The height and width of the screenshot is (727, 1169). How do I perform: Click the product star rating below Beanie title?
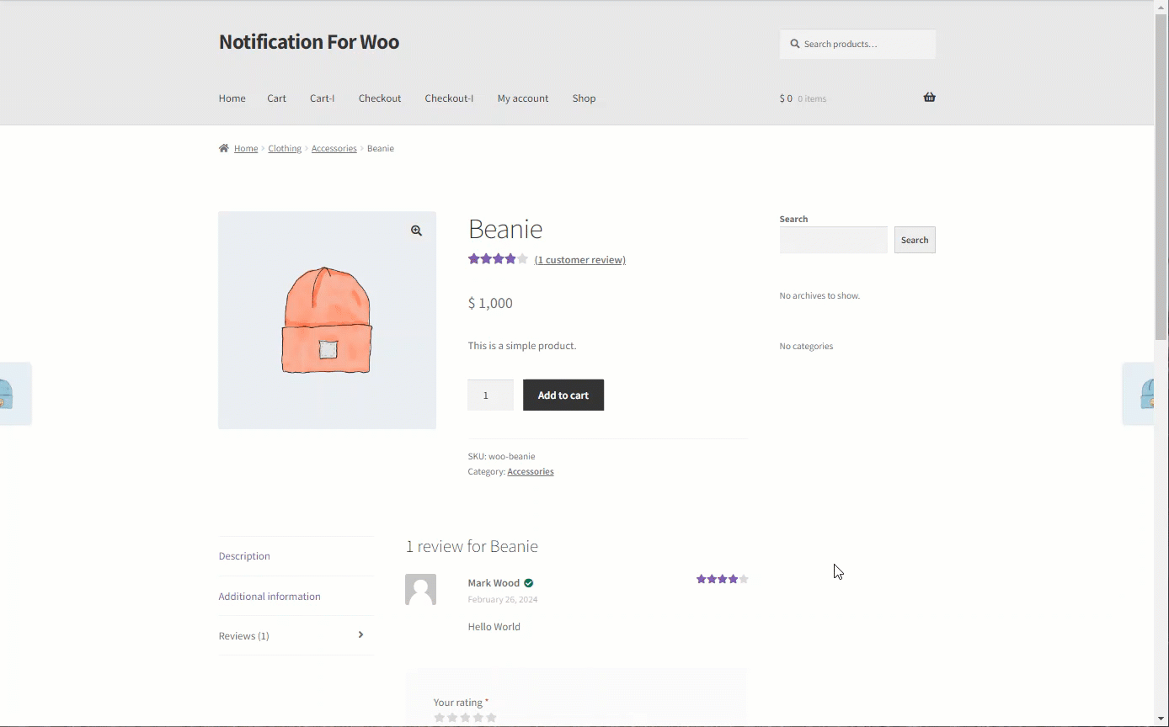click(x=498, y=259)
